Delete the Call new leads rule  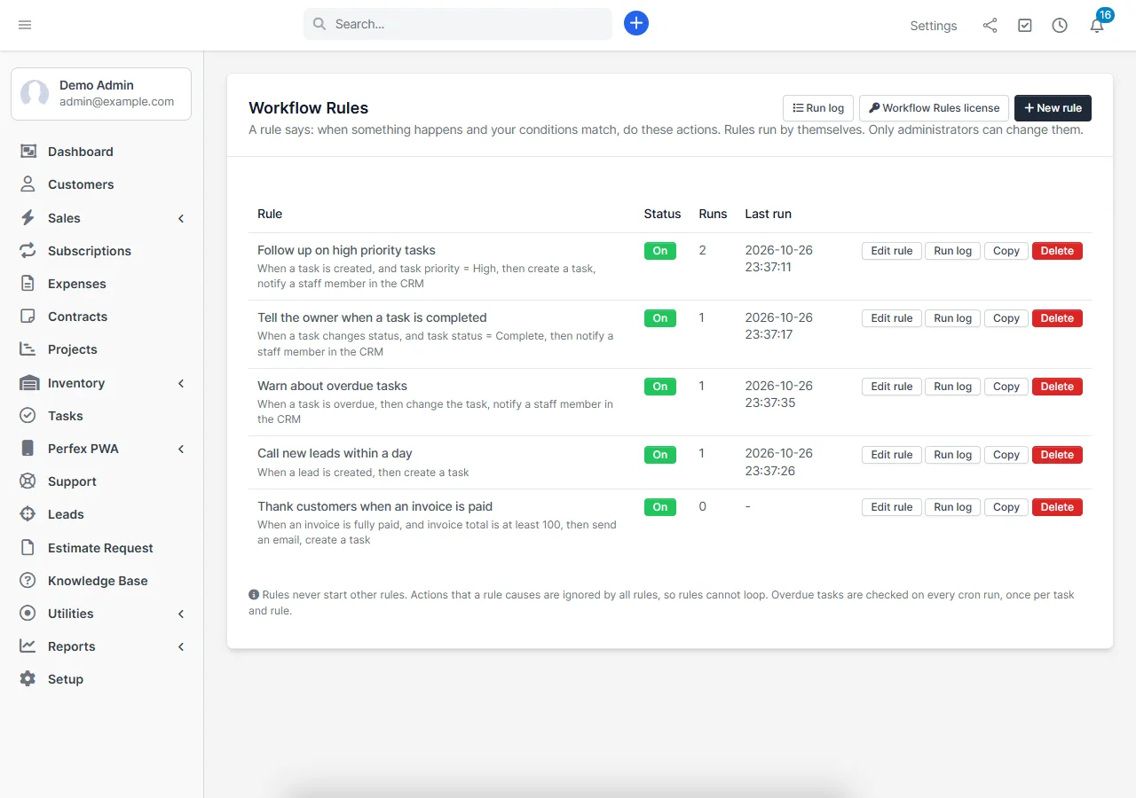tap(1057, 455)
